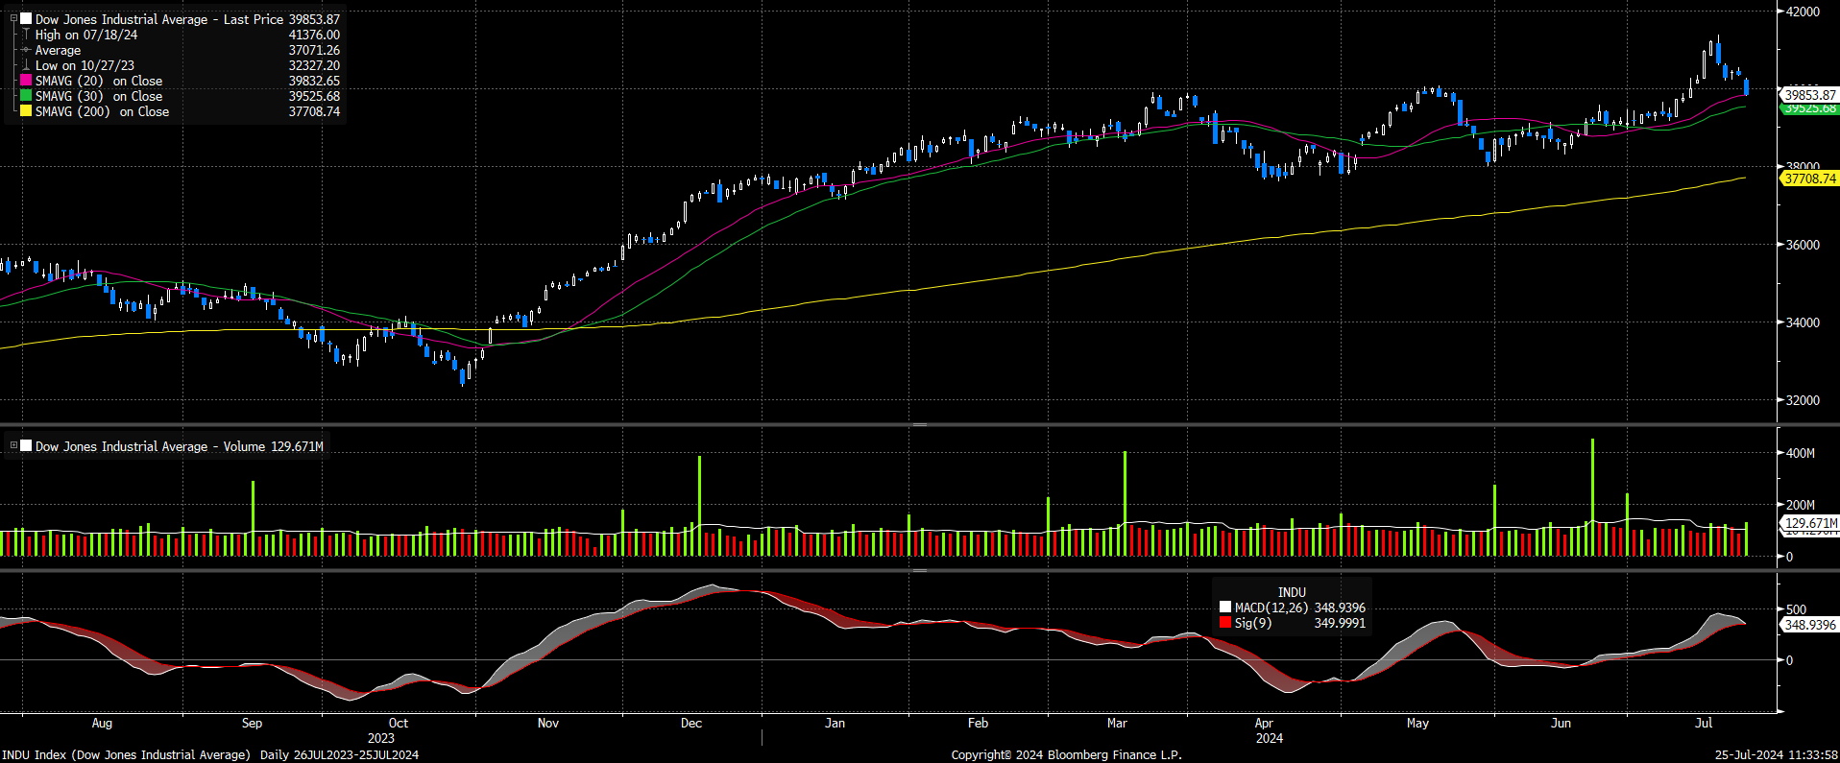The image size is (1840, 763).
Task: Click the Jan month label on time axis
Action: coord(835,724)
